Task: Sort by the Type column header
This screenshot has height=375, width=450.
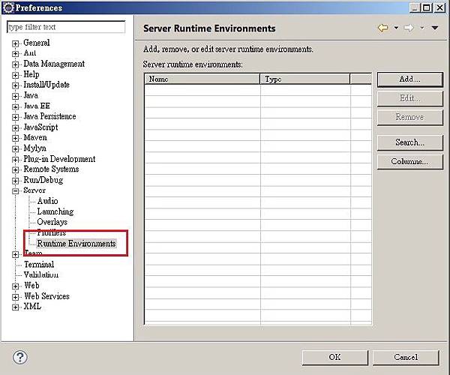Action: [x=304, y=79]
